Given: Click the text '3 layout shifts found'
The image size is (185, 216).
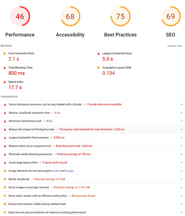Looking at the screenshot, I should click(55, 162).
